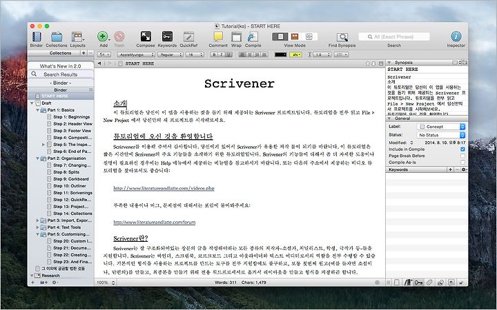Open the line spacing 1.0 dropdown
Viewport: 497px width, 310px height.
[x=322, y=54]
